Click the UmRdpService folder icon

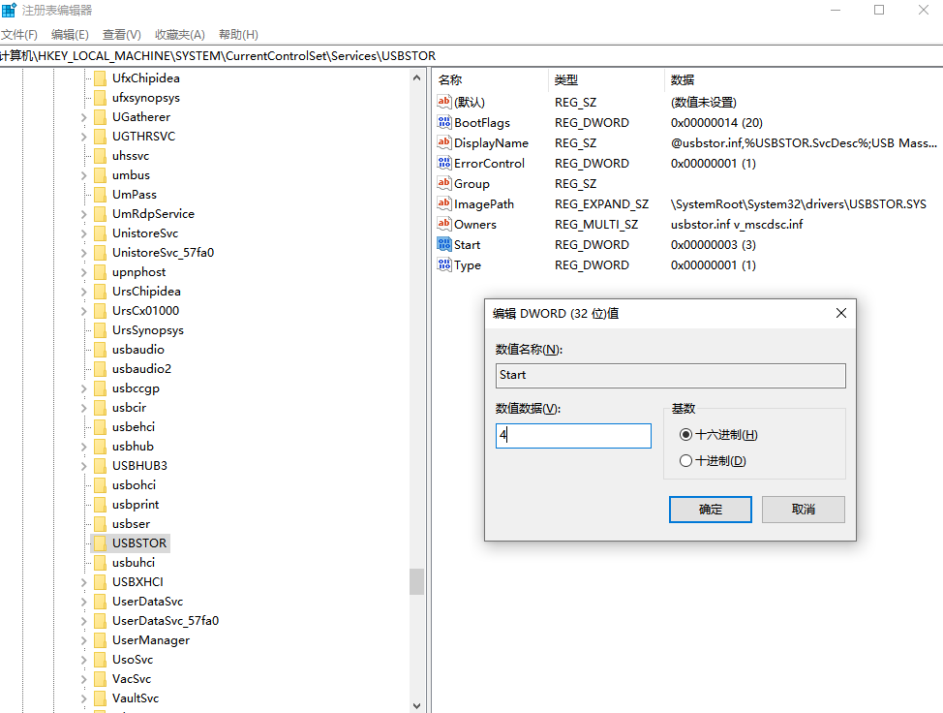pos(101,213)
